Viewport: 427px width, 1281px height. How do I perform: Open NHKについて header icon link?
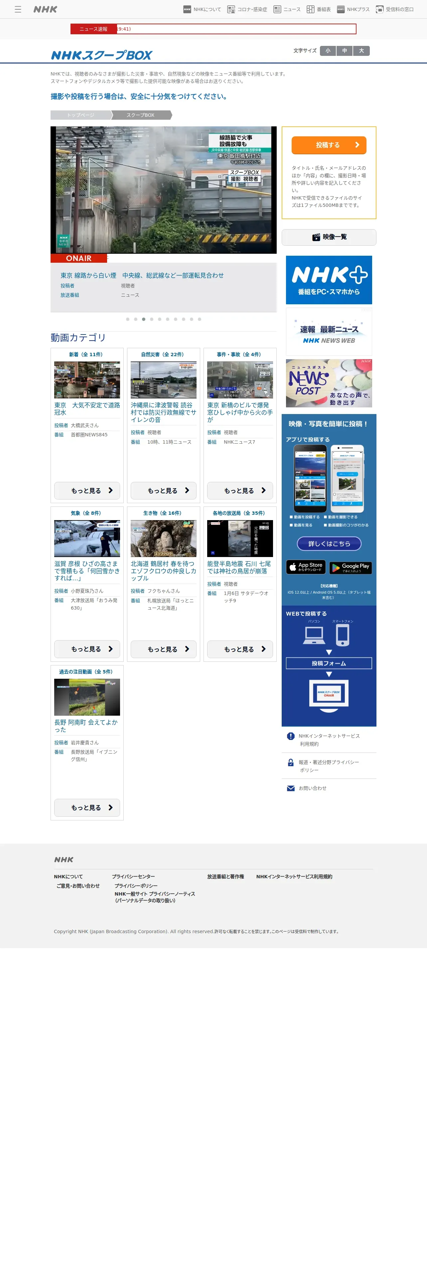pyautogui.click(x=202, y=9)
